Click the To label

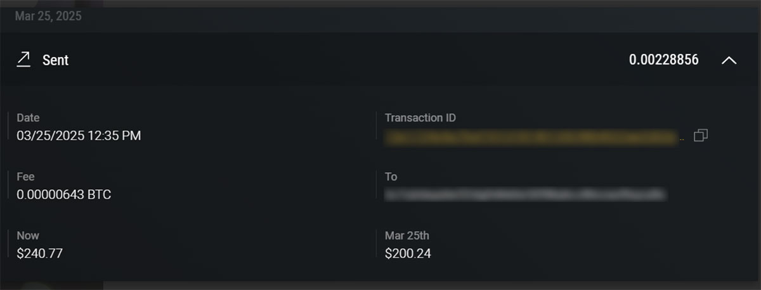(391, 177)
